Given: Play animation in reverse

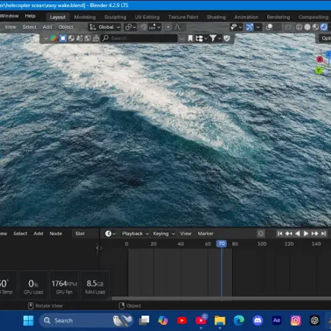Looking at the screenshot, I should (x=297, y=233).
